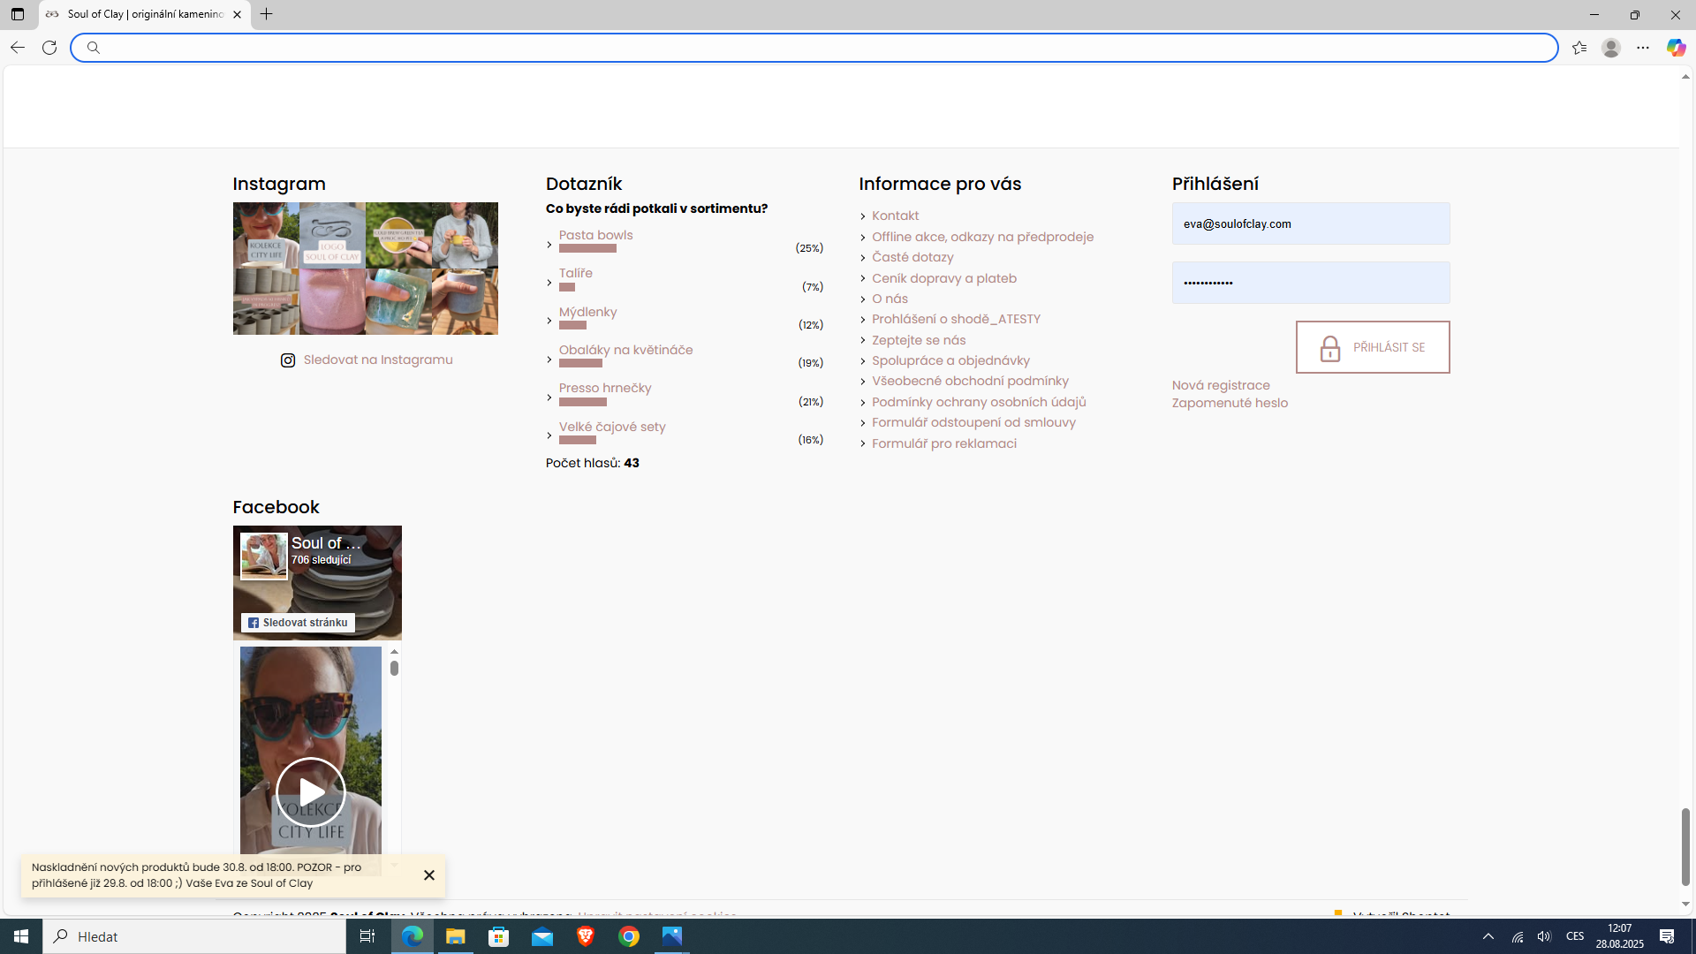
Task: Open the Photos app from the taskbar
Action: click(x=672, y=936)
